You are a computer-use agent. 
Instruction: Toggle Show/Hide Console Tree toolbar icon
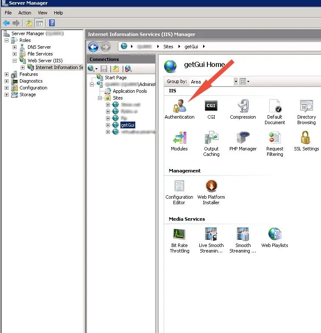(39, 23)
